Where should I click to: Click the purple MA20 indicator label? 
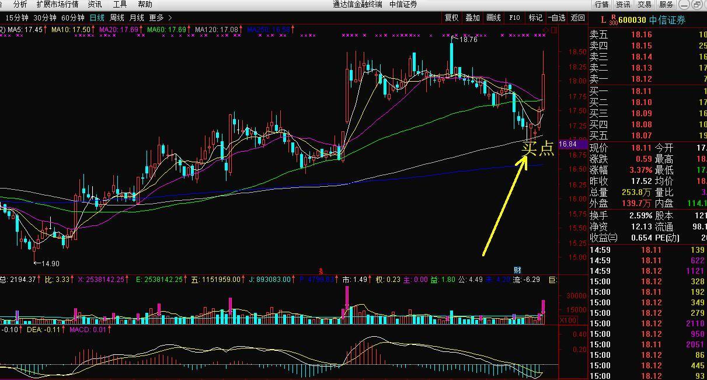(120, 29)
